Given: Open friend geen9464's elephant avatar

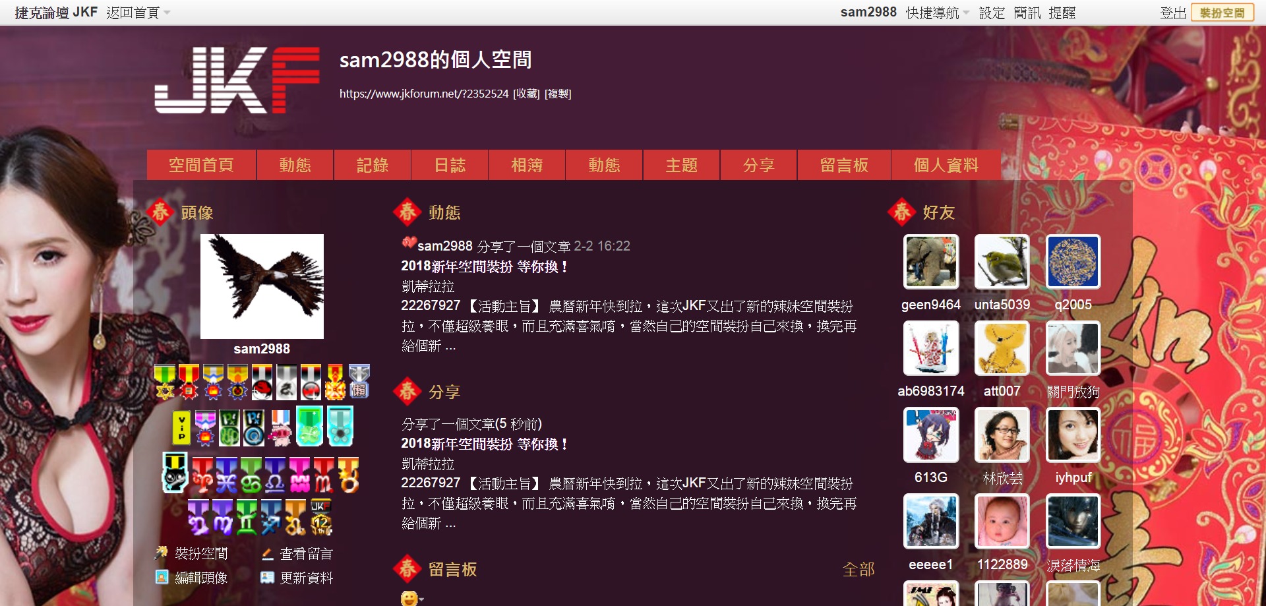Looking at the screenshot, I should [931, 262].
